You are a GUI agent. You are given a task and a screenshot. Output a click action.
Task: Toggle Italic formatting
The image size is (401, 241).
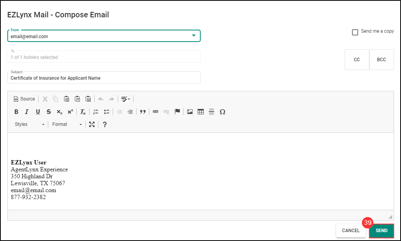[27, 112]
